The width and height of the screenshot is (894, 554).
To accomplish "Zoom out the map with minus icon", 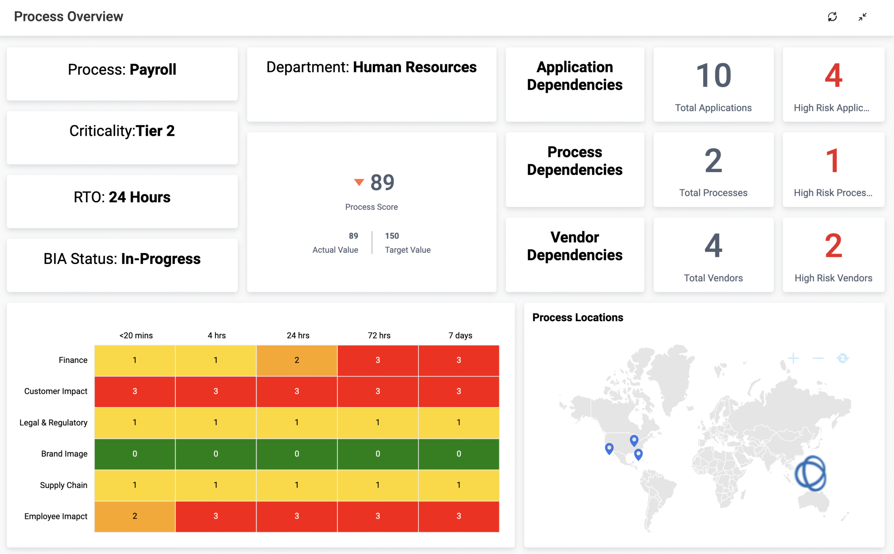I will tap(818, 358).
